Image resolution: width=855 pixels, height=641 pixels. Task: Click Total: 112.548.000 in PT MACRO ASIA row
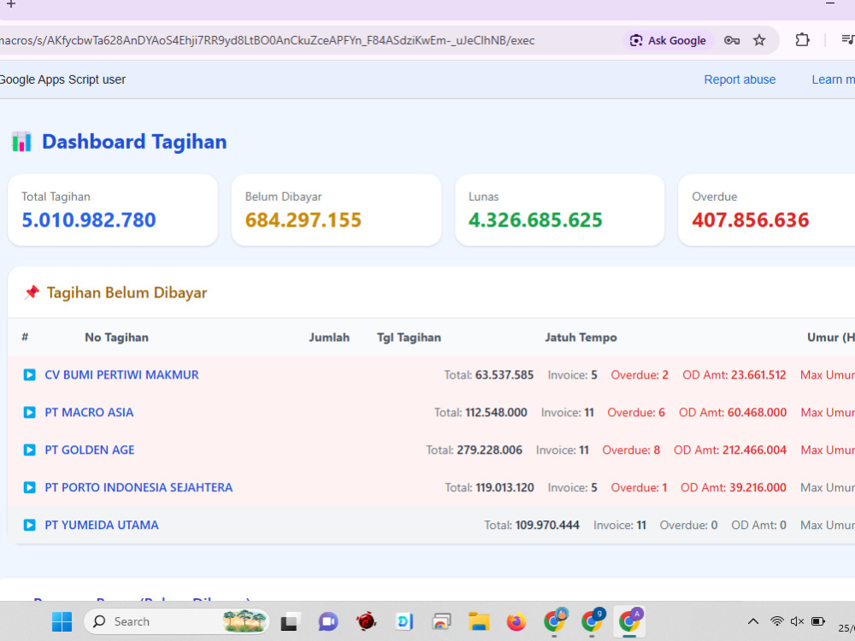pos(481,413)
